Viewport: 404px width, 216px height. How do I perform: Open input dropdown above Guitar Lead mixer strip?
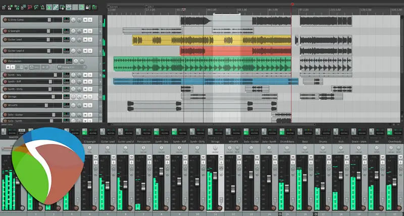[x=108, y=138]
